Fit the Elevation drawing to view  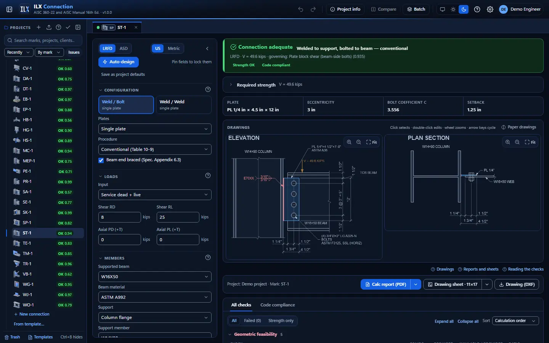371,142
